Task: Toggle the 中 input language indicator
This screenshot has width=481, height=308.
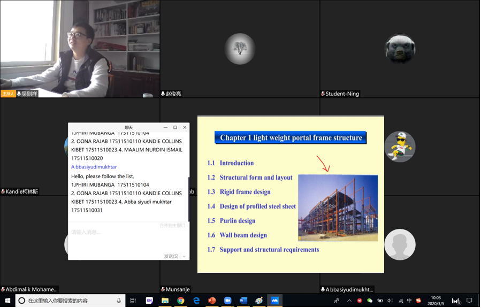Action: (409, 301)
